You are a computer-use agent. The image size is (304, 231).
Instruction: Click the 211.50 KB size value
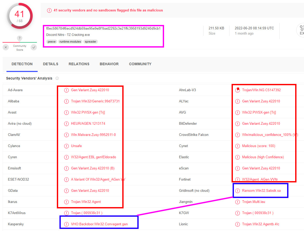click(x=216, y=28)
